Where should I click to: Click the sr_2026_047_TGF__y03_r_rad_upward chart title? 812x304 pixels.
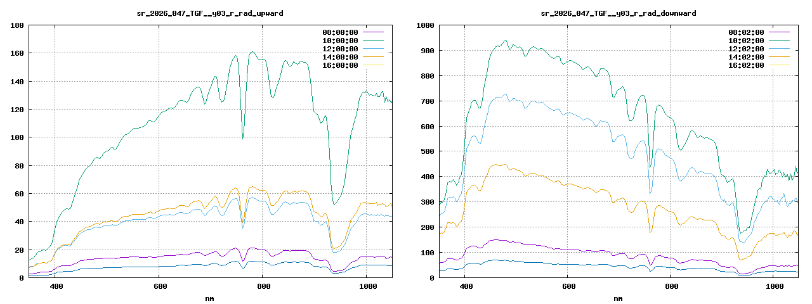[210, 13]
